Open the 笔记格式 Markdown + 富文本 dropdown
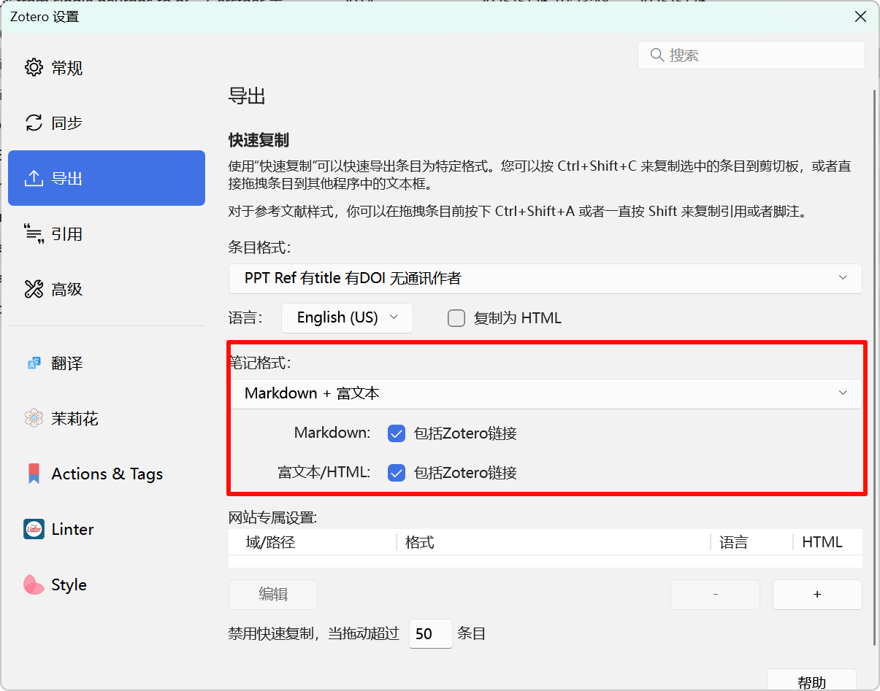 click(545, 393)
